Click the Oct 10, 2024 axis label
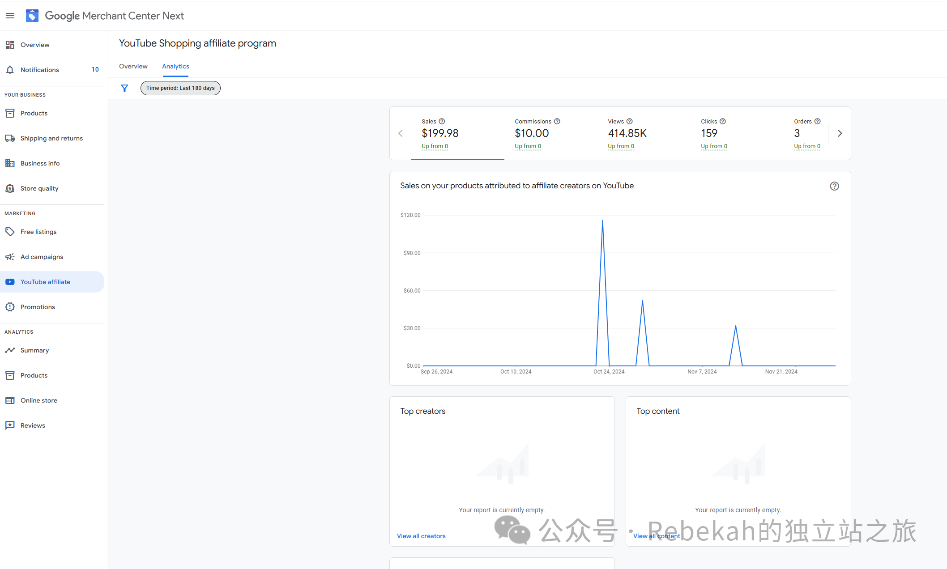The image size is (947, 569). click(x=516, y=372)
